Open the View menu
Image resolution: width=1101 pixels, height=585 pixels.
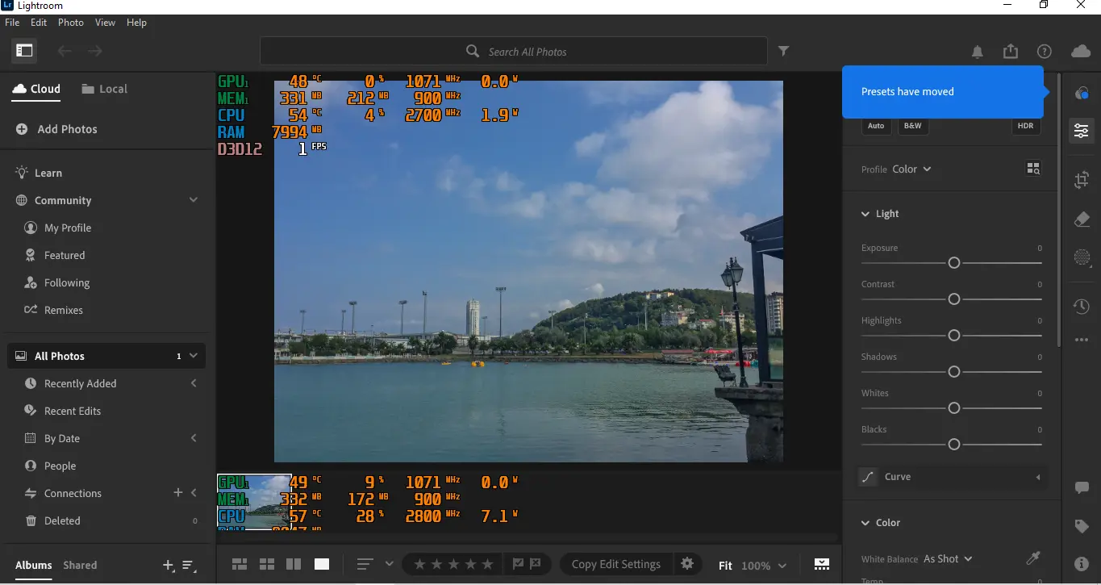(105, 23)
